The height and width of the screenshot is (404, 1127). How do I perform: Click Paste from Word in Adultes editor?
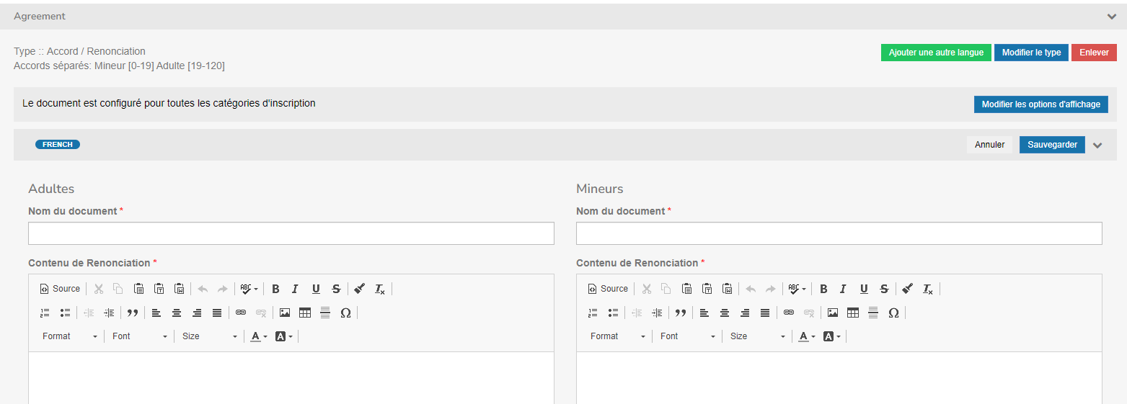pyautogui.click(x=180, y=289)
